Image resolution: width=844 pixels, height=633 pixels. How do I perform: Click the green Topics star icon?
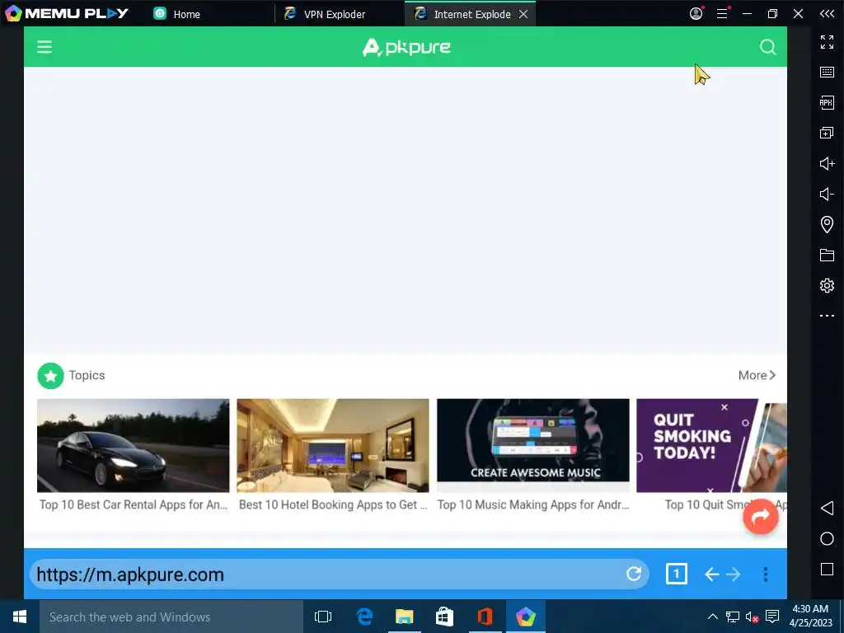coord(50,376)
